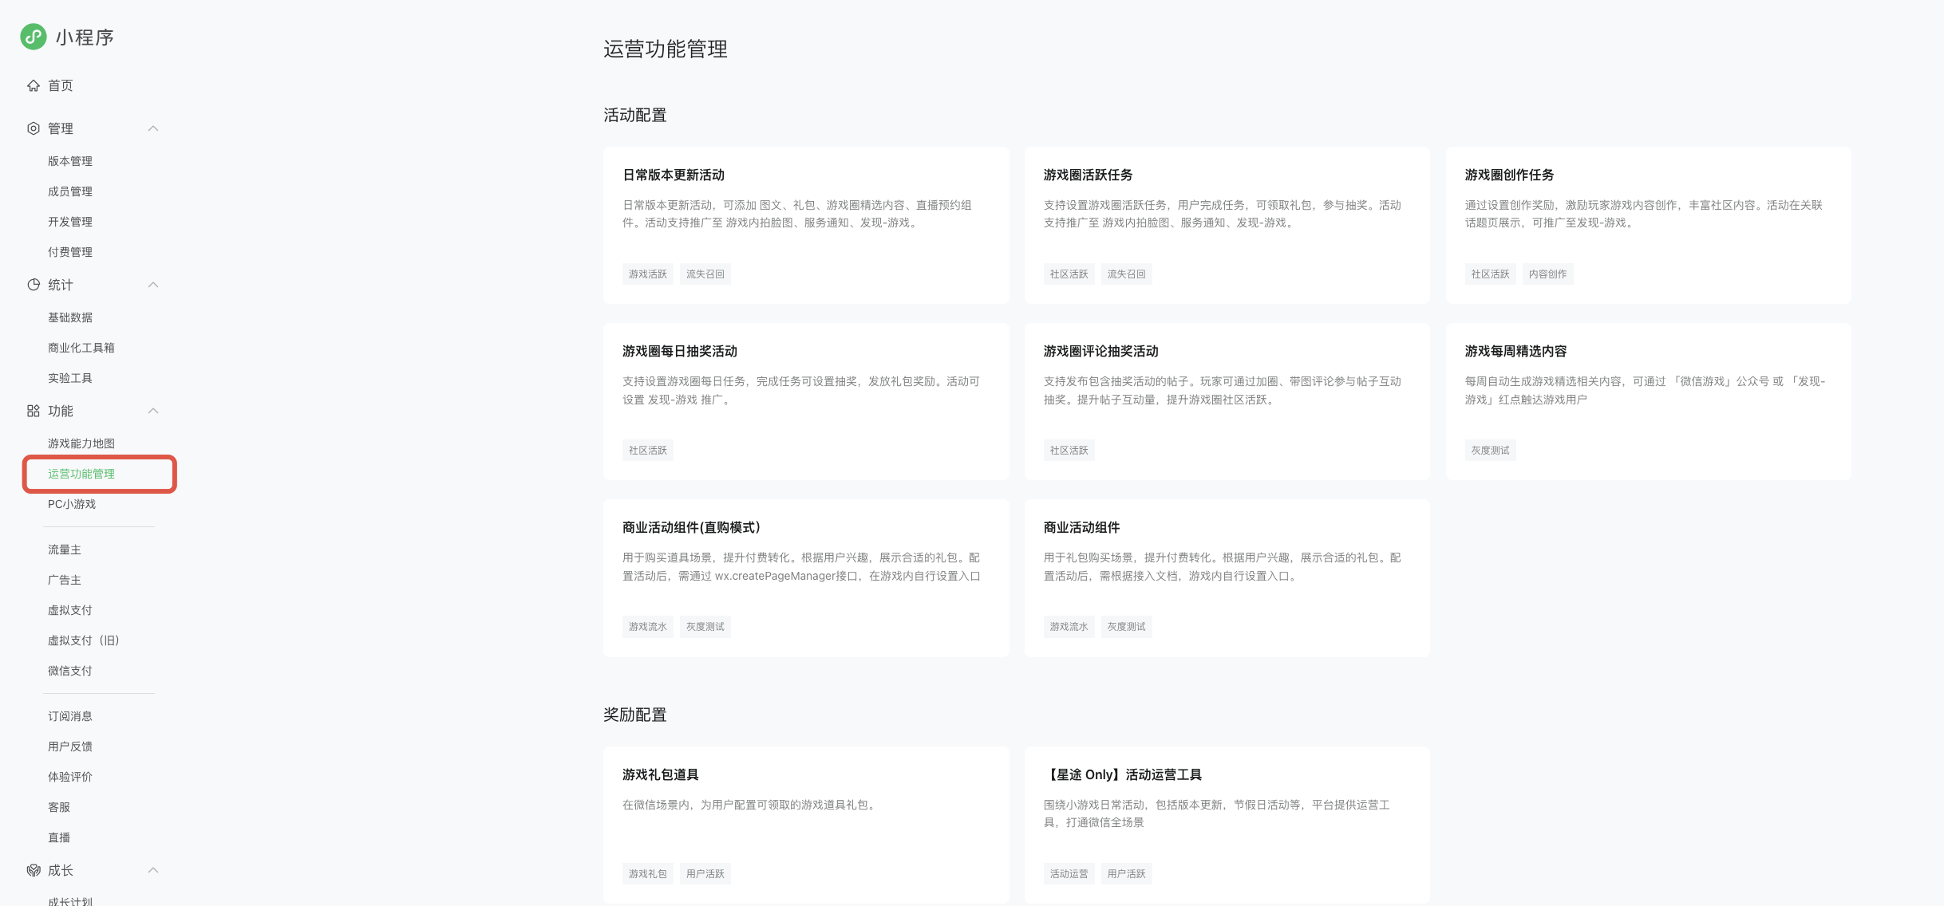Select the 运营功能管理 sidebar item
Screen dimensions: 1944x906
(81, 474)
